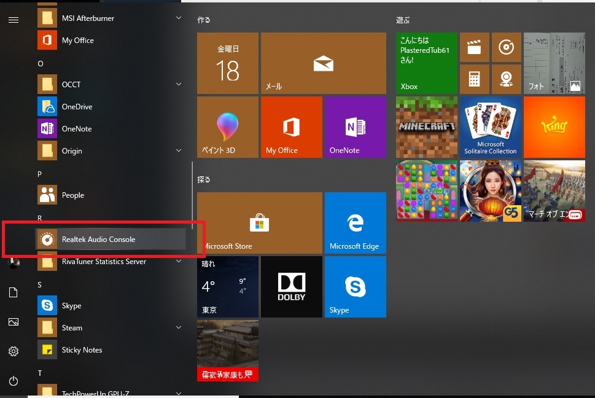This screenshot has width=595, height=398.
Task: Click the 作る tile group header
Action: click(204, 20)
